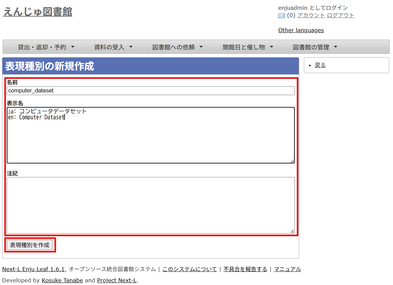This screenshot has height=285, width=393.
Task: Open the Next-L Enju Leaf 1.6.1 link
Action: [x=33, y=269]
